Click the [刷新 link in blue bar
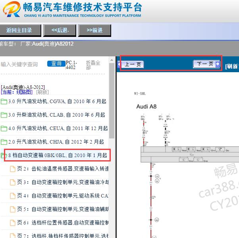Screen dimensions: 239x238 point(232,66)
